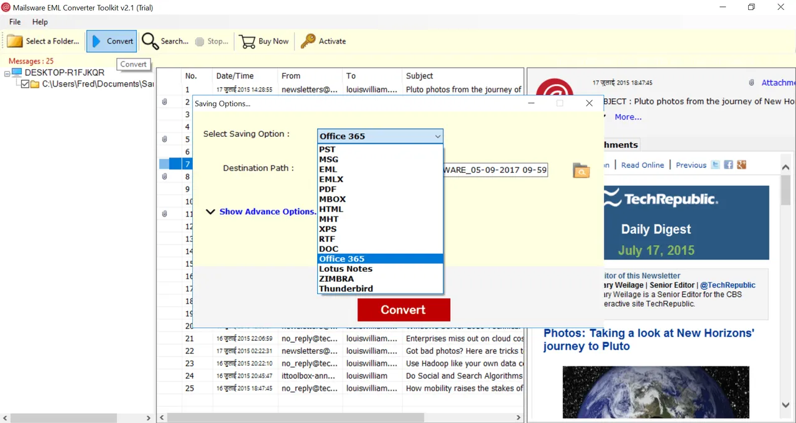Click the Search magnifier toolbar icon

[x=150, y=41]
